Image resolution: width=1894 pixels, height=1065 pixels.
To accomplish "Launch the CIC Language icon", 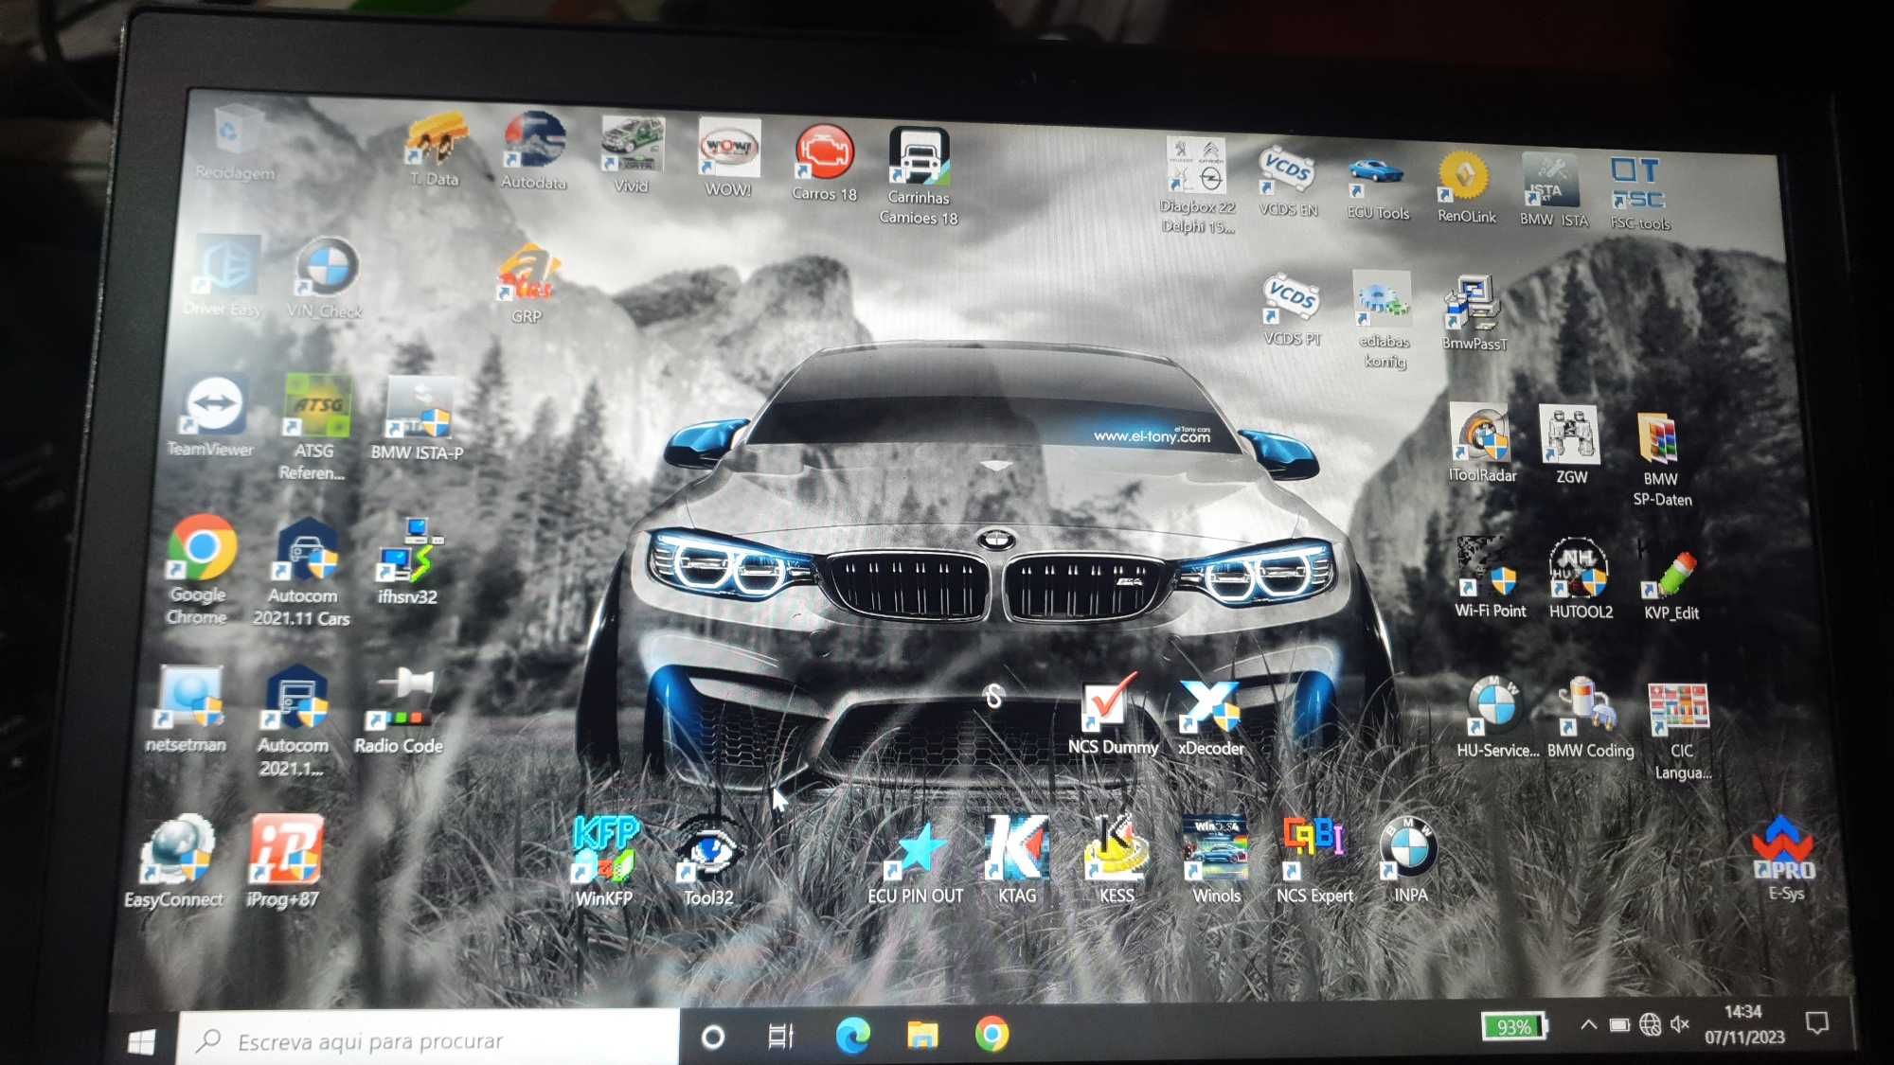I will [x=1681, y=732].
